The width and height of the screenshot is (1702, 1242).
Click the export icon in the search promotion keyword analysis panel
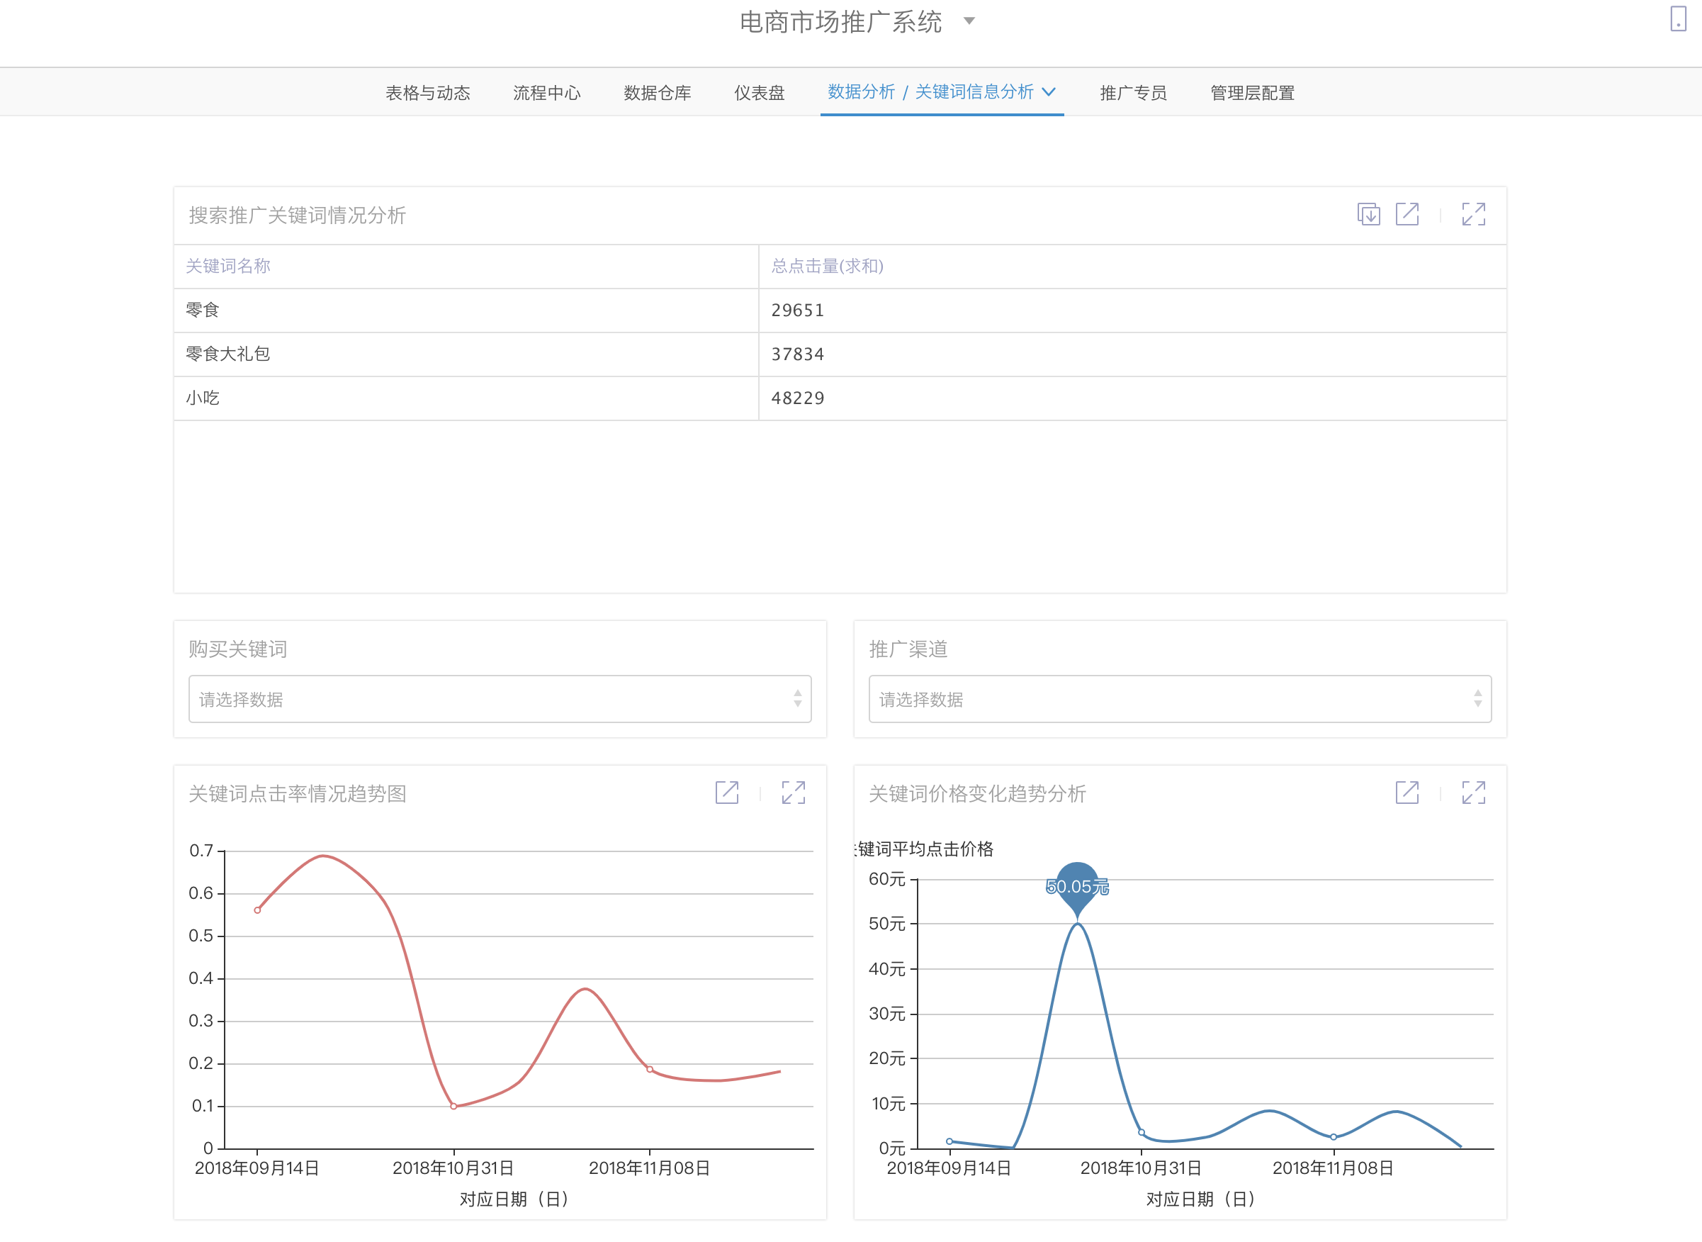click(1407, 214)
